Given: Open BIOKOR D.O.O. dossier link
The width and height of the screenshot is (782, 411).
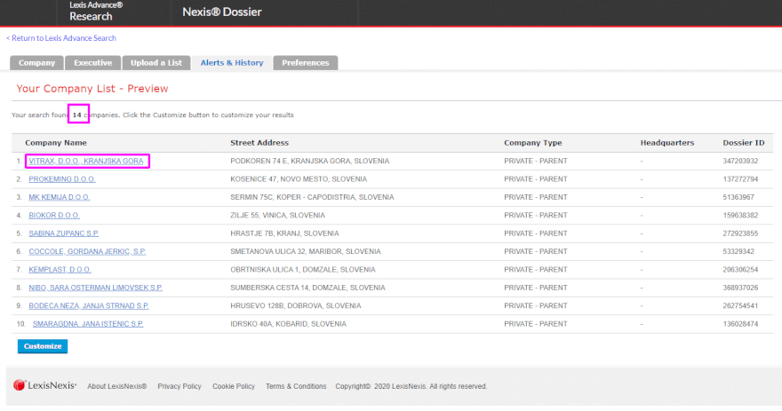Looking at the screenshot, I should coord(54,215).
